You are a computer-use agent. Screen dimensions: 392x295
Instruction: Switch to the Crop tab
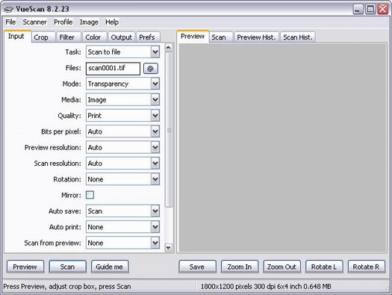(43, 37)
